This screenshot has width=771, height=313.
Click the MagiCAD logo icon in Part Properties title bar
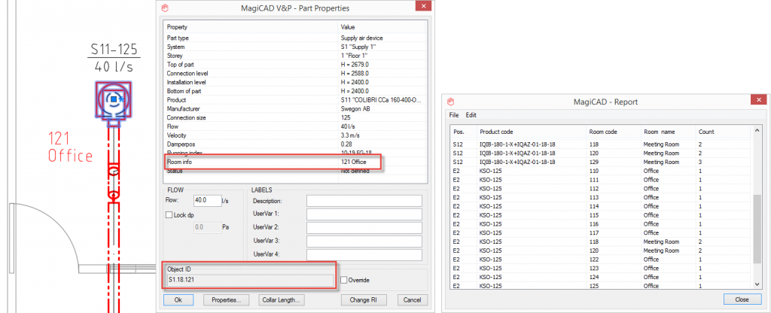point(165,8)
